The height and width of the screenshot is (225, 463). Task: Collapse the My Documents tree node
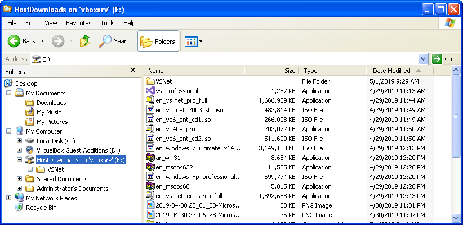(x=8, y=93)
